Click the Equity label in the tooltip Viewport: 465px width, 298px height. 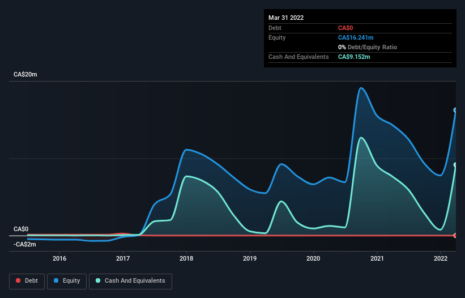point(277,37)
